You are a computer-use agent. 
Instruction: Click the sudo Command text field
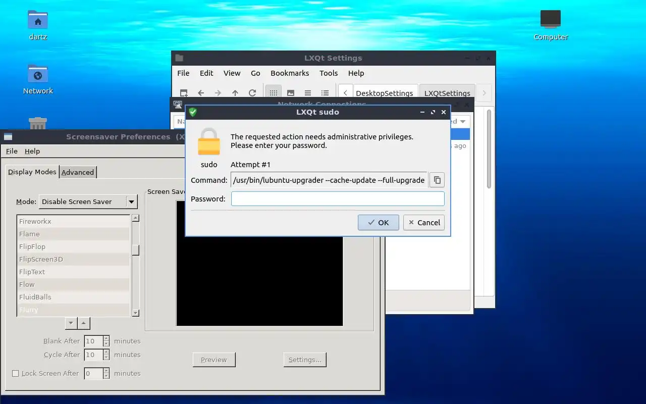[329, 180]
